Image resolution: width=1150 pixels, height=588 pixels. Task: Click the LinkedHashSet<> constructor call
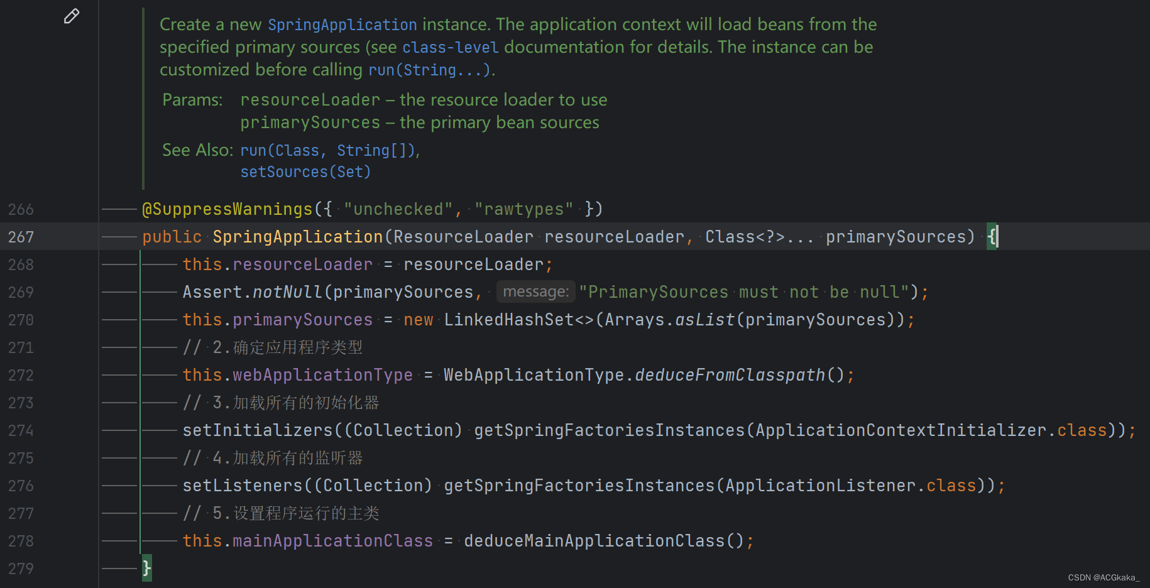coord(519,320)
